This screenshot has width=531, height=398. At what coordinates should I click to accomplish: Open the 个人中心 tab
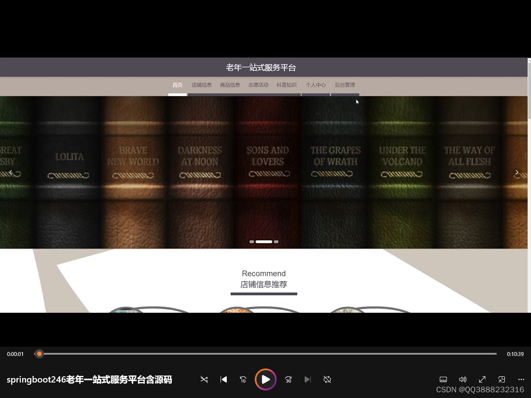click(316, 85)
